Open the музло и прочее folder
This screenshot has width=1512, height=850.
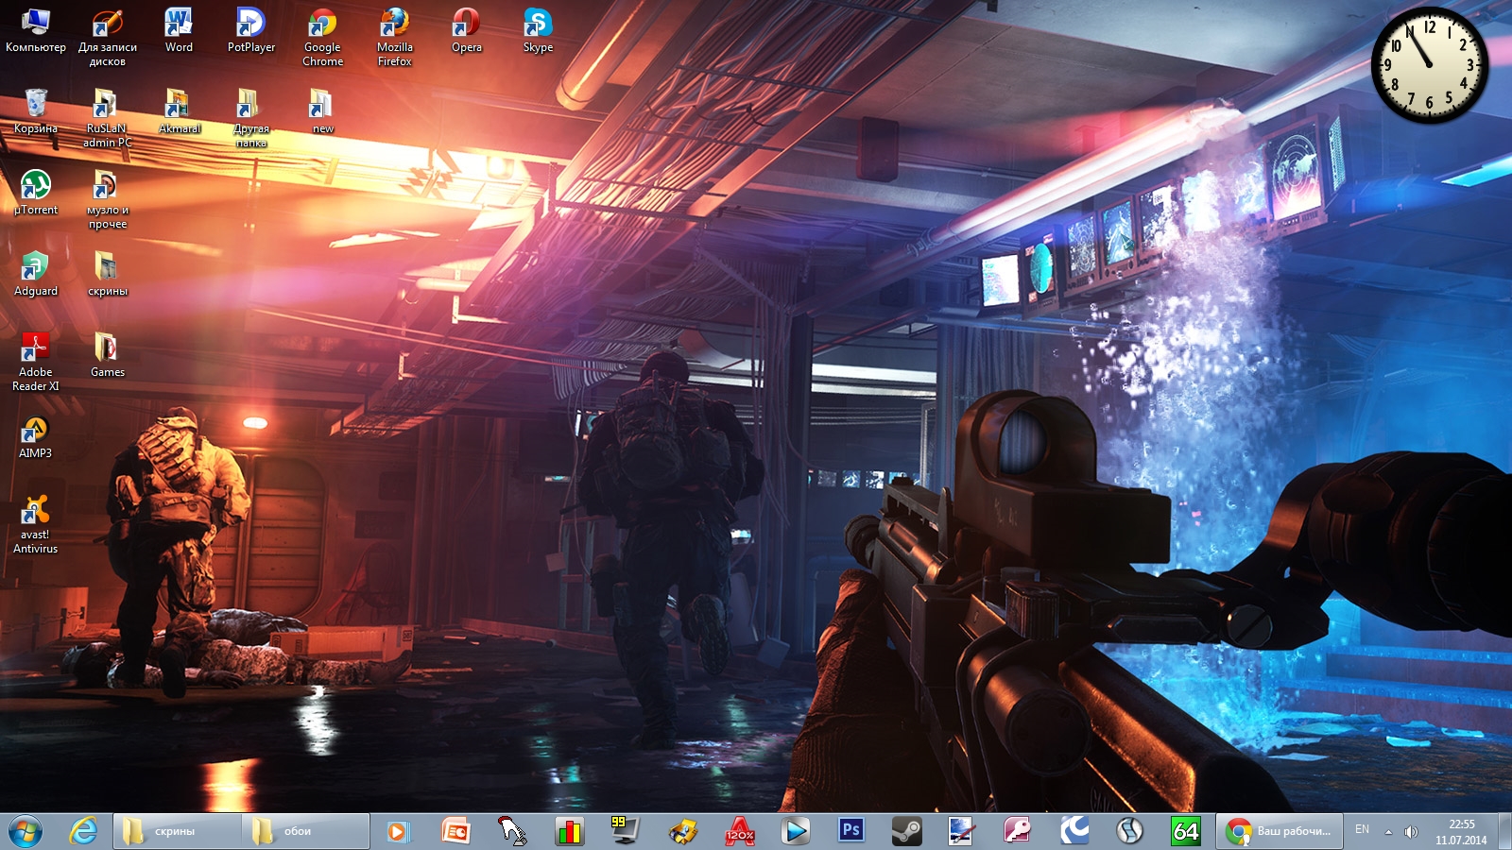(x=108, y=200)
